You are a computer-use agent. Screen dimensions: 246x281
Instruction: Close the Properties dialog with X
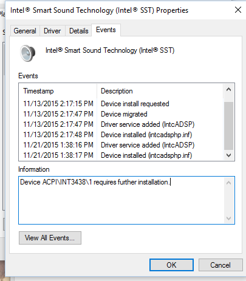point(238,10)
